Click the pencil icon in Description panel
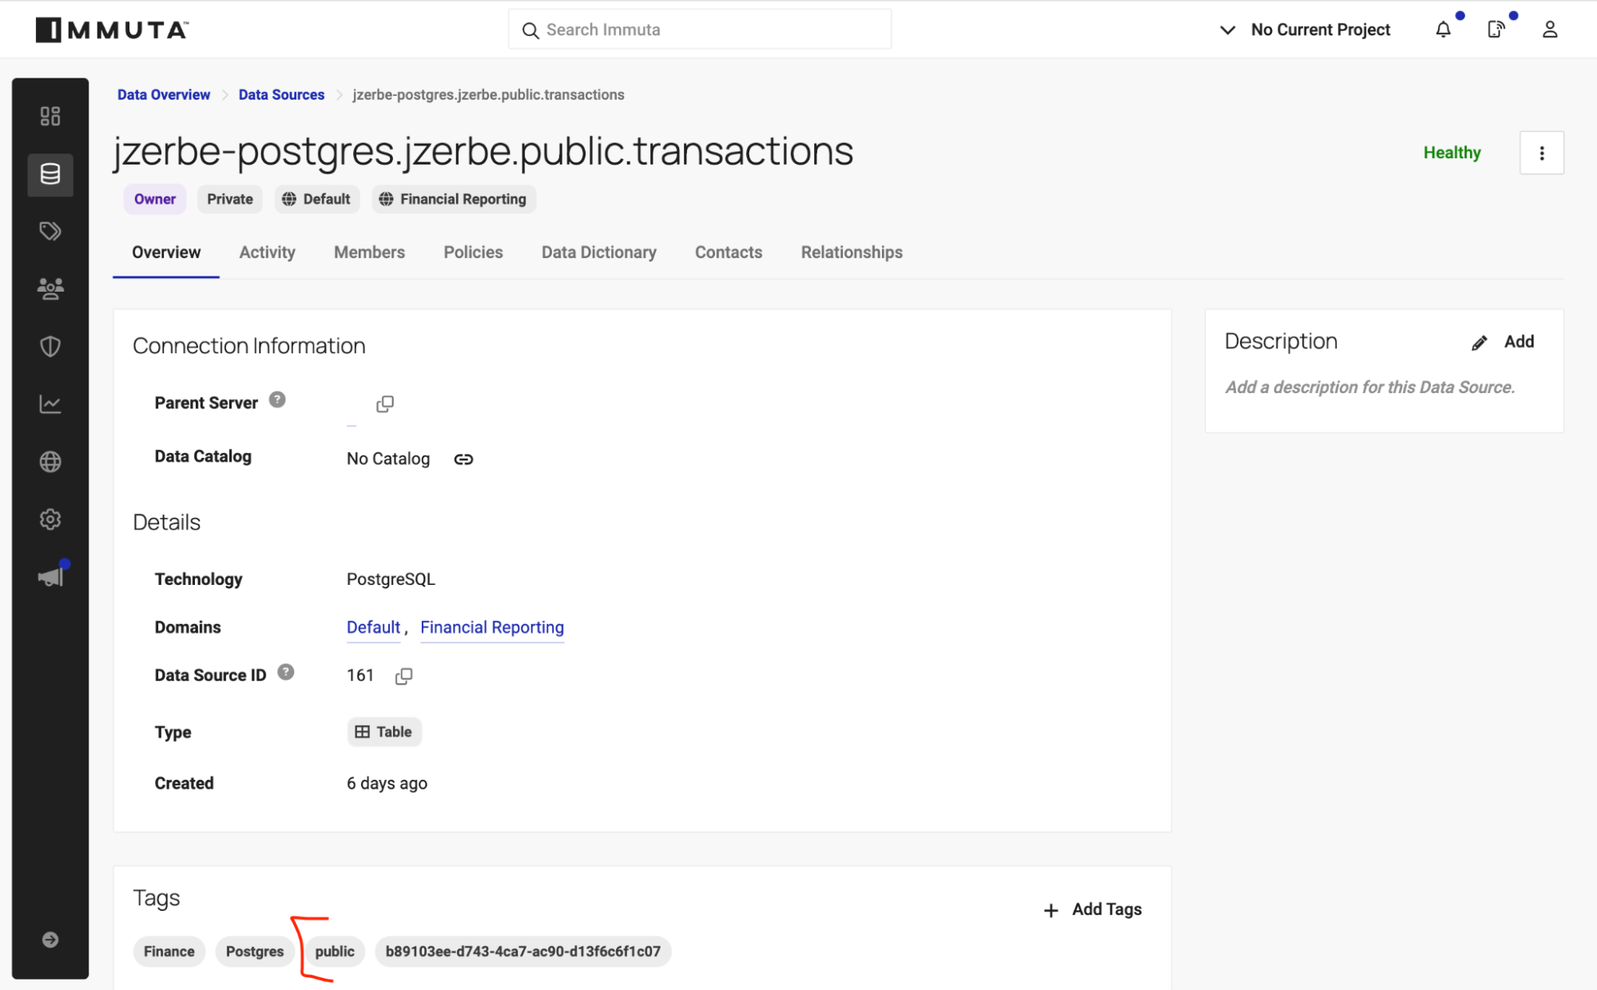Viewport: 1597px width, 990px height. coord(1480,342)
